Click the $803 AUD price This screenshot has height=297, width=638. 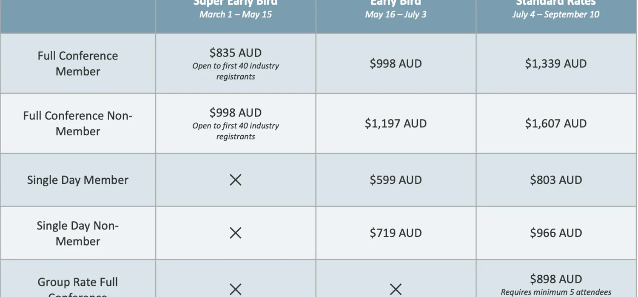pyautogui.click(x=555, y=180)
